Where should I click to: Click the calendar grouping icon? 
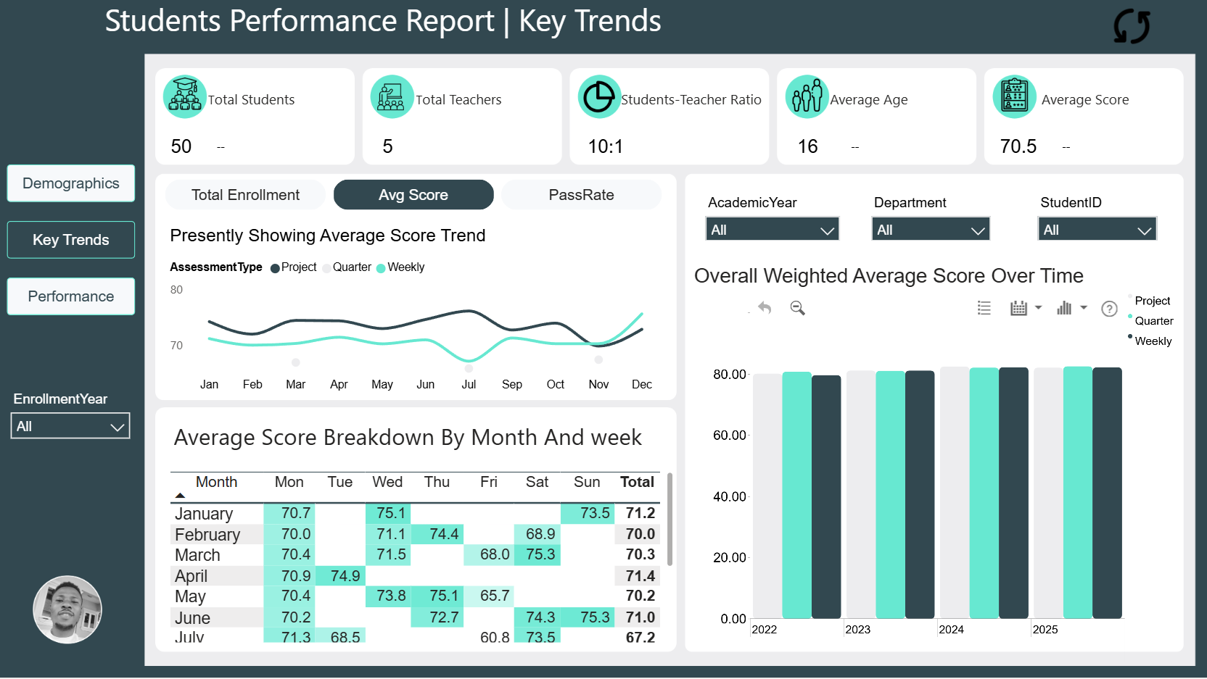(x=1019, y=308)
